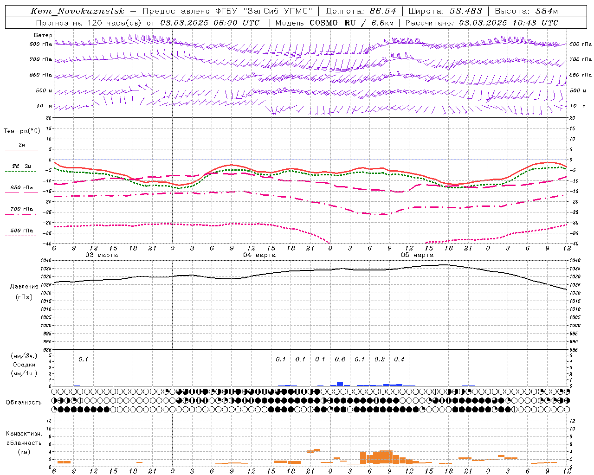Viewport: 594px width, 475px height.
Task: Click the model name COSMO-RU / 6.6км
Action: pyautogui.click(x=352, y=23)
